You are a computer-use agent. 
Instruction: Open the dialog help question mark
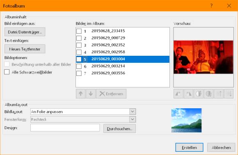211,6
